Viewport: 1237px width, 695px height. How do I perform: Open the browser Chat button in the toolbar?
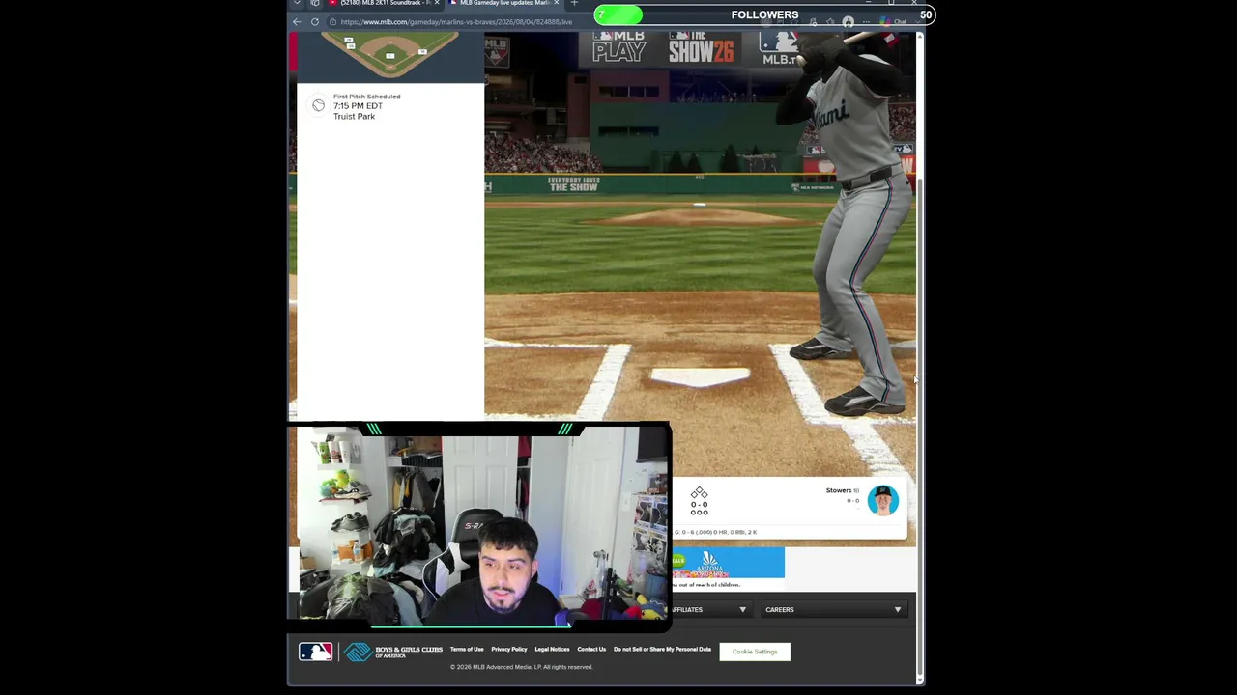coord(895,21)
